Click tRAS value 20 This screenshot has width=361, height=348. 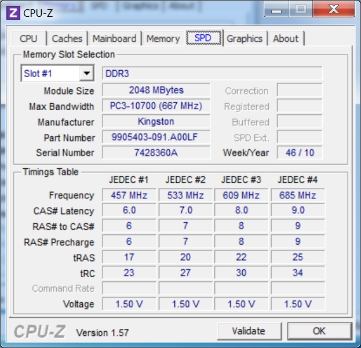185,257
